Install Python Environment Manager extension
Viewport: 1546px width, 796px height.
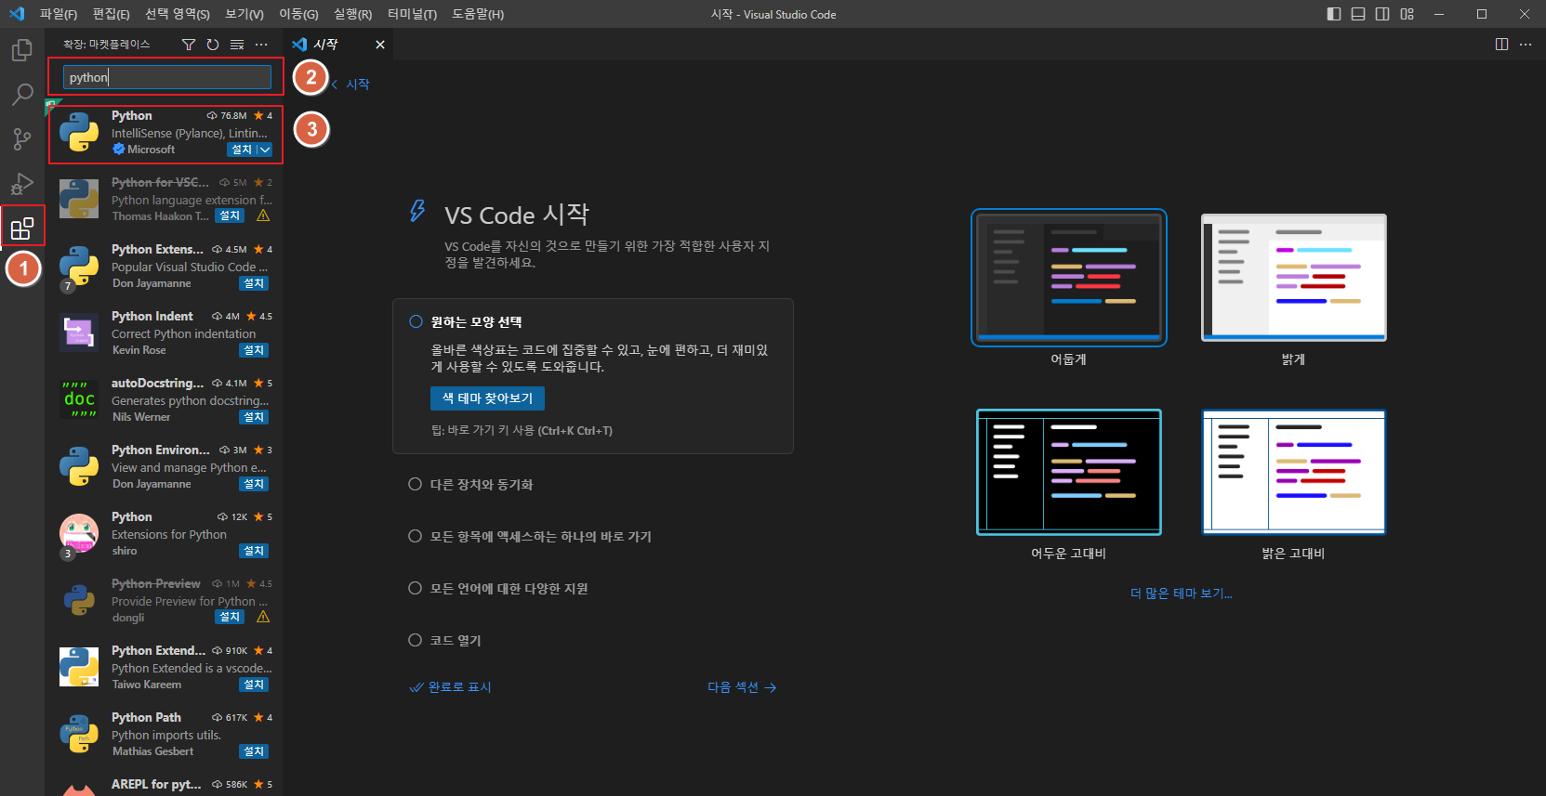254,484
